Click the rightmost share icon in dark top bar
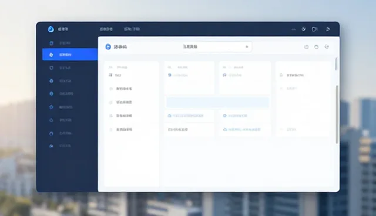Viewport: 376px width, 216px height. pos(328,29)
